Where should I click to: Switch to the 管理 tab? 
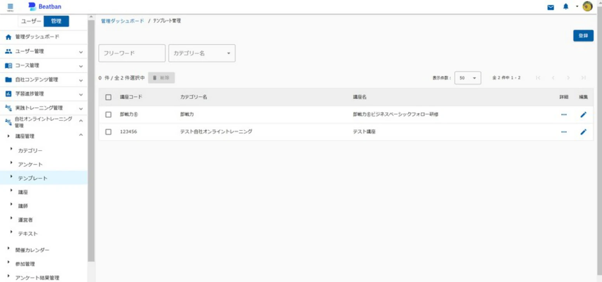[x=56, y=21]
